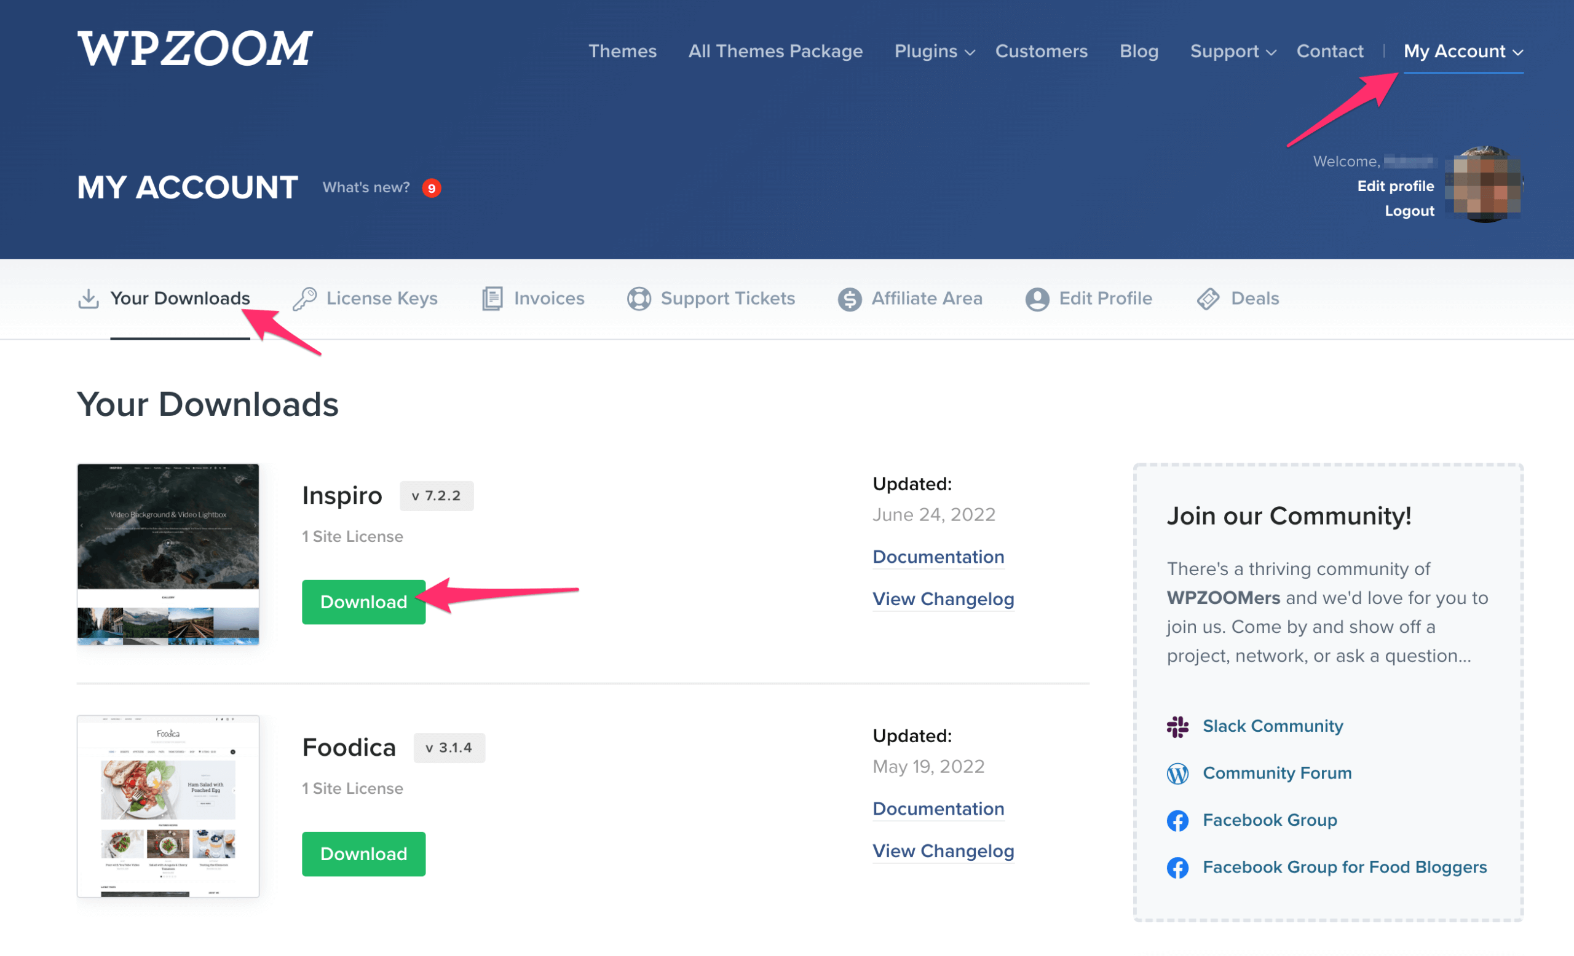The width and height of the screenshot is (1574, 956).
Task: Switch to the License Keys tab
Action: 381,299
